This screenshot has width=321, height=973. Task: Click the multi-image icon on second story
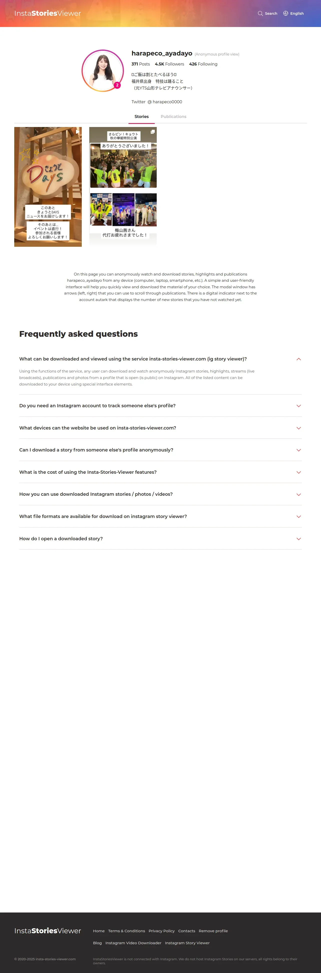152,132
